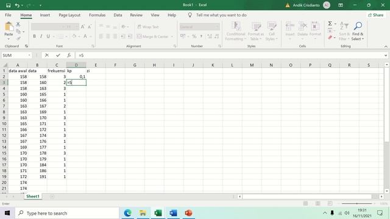Toggle Underline formatting
The height and width of the screenshot is (219, 390).
click(48, 36)
